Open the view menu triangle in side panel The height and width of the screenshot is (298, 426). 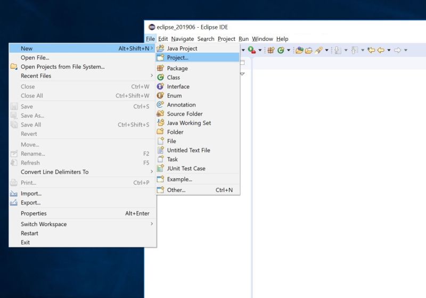point(243,74)
